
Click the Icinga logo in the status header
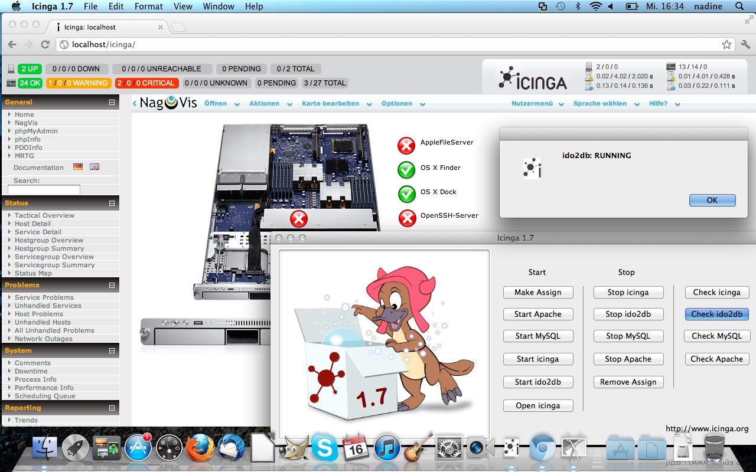[533, 77]
